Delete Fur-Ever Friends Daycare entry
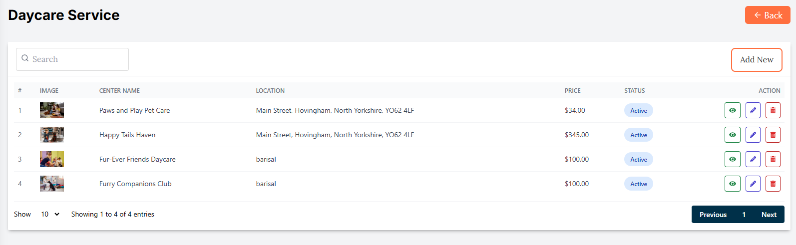This screenshot has height=245, width=796. pyautogui.click(x=773, y=159)
